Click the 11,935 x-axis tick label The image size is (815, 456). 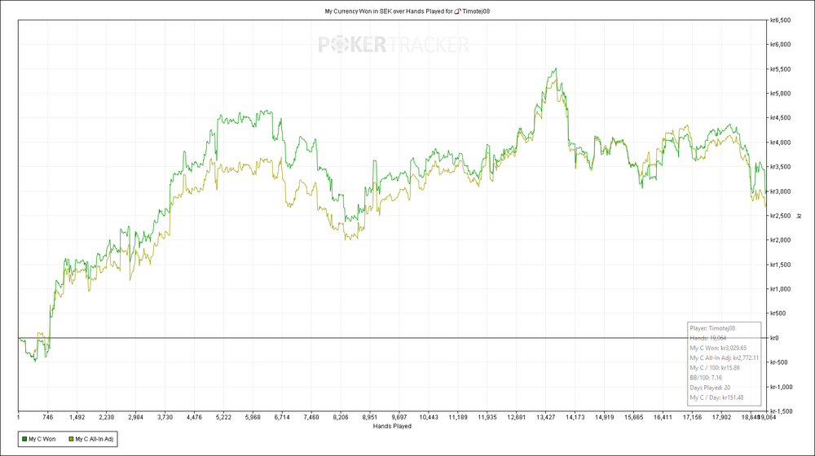click(x=487, y=417)
